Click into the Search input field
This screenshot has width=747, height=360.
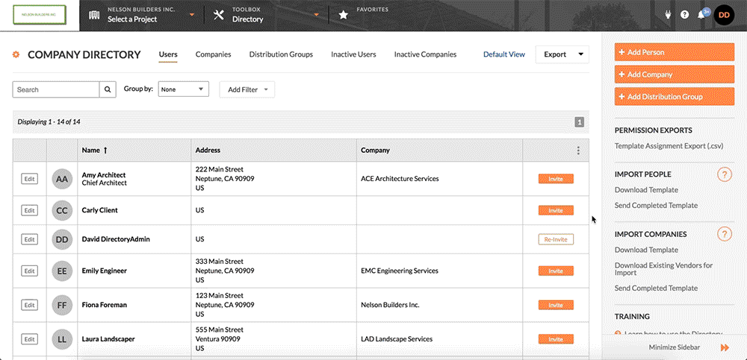coord(56,89)
